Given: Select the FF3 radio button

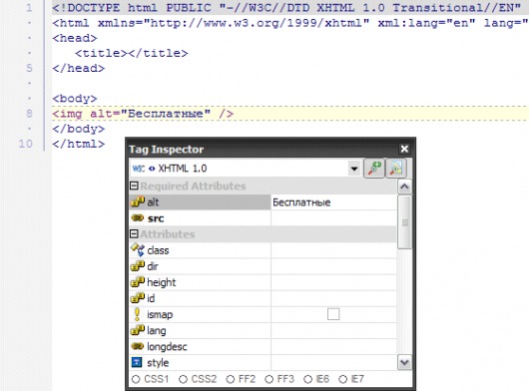Looking at the screenshot, I should 268,380.
